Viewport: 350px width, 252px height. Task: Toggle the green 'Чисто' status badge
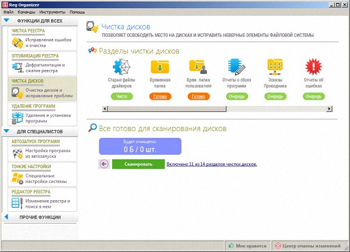pyautogui.click(x=121, y=97)
